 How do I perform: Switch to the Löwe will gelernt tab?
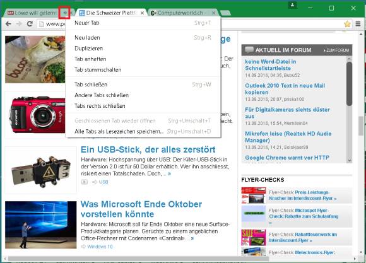[35, 13]
